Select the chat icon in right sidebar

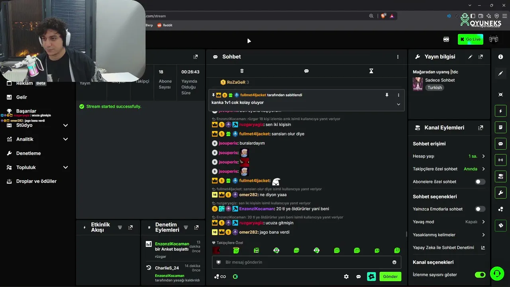(x=500, y=143)
